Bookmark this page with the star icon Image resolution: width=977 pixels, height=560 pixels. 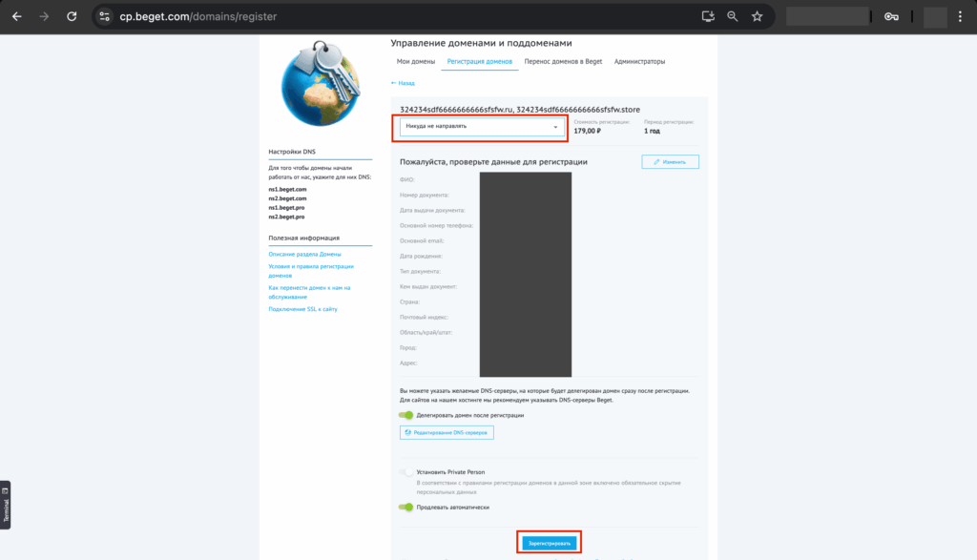(x=757, y=16)
